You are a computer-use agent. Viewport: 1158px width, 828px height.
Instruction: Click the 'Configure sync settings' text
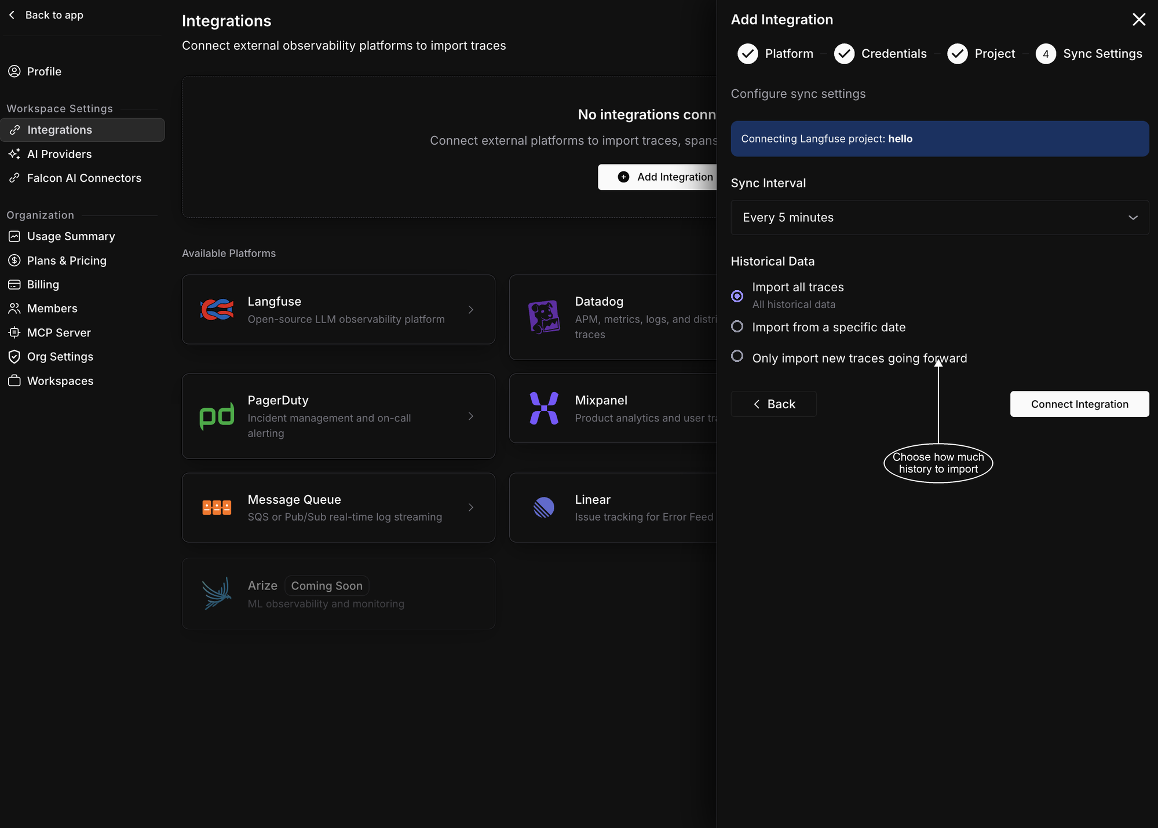798,94
